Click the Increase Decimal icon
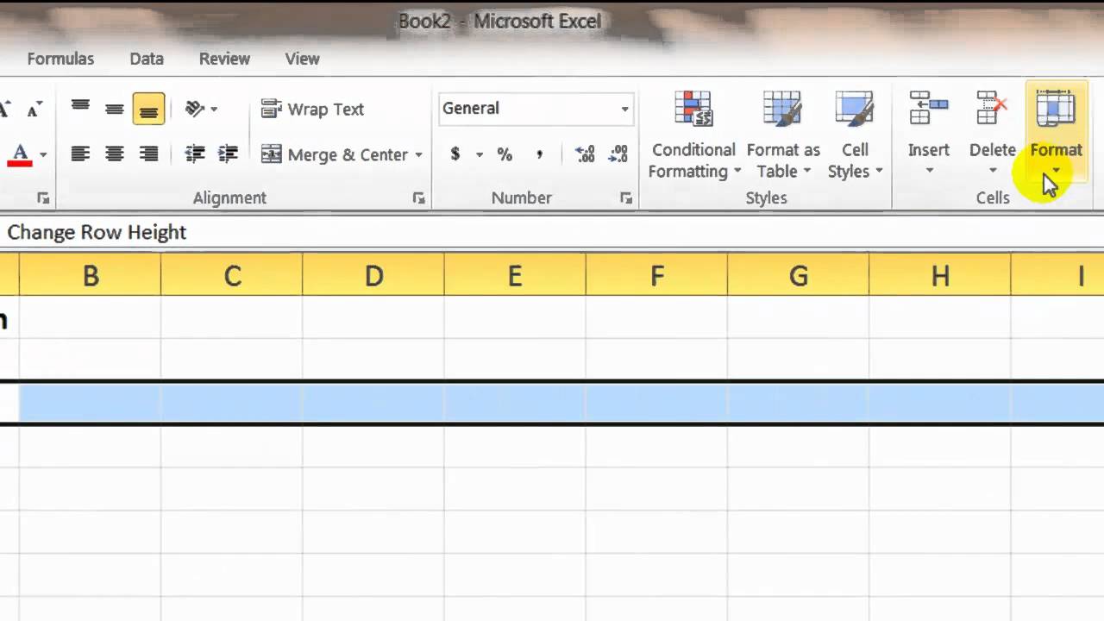 [x=585, y=154]
